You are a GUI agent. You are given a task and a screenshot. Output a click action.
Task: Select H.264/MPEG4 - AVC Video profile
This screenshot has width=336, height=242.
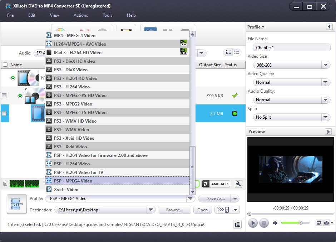[x=117, y=44]
